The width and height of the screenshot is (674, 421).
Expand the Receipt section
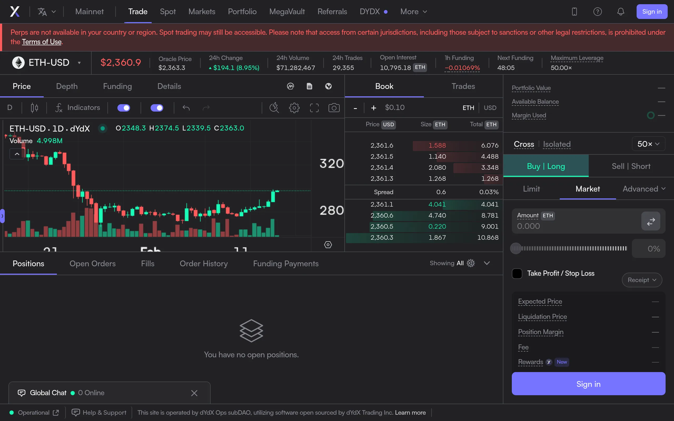[x=641, y=280]
